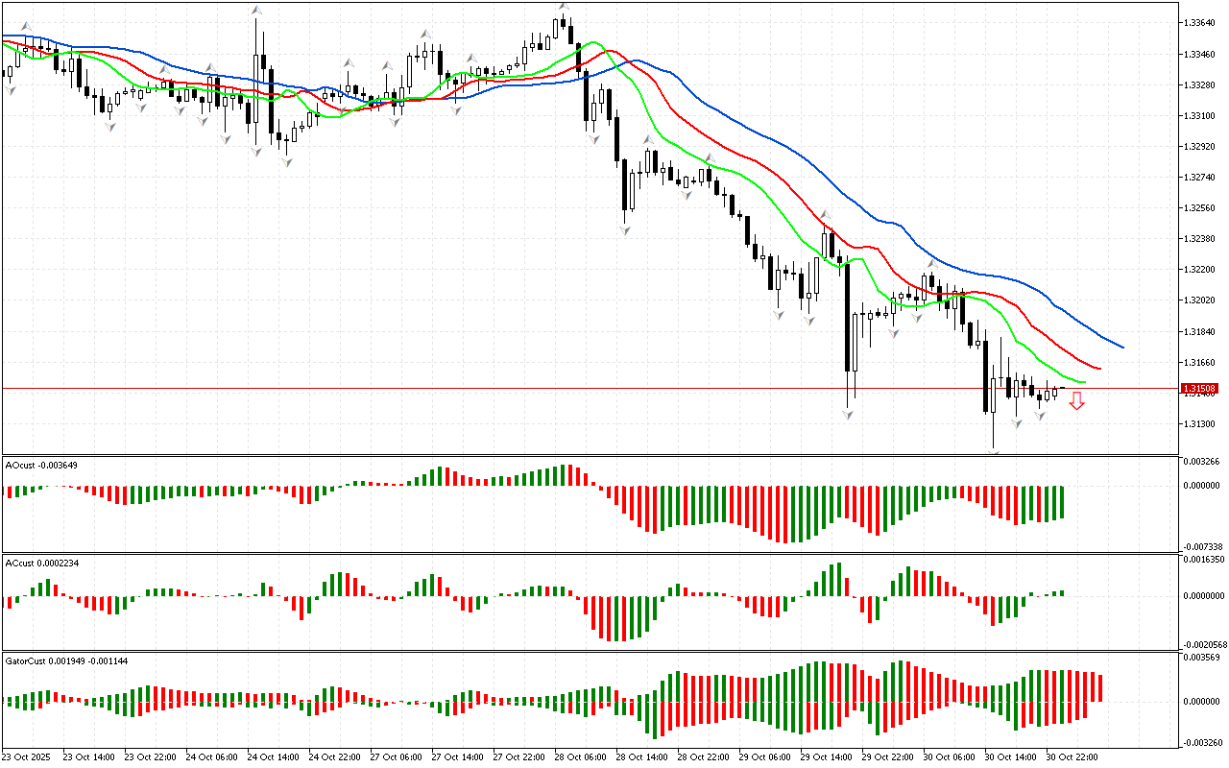1229x768 pixels.
Task: Click the fractal arrow below the 29 Oct 14:00 low wick
Action: 849,414
